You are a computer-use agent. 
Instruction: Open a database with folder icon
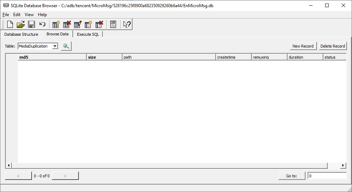pos(21,24)
